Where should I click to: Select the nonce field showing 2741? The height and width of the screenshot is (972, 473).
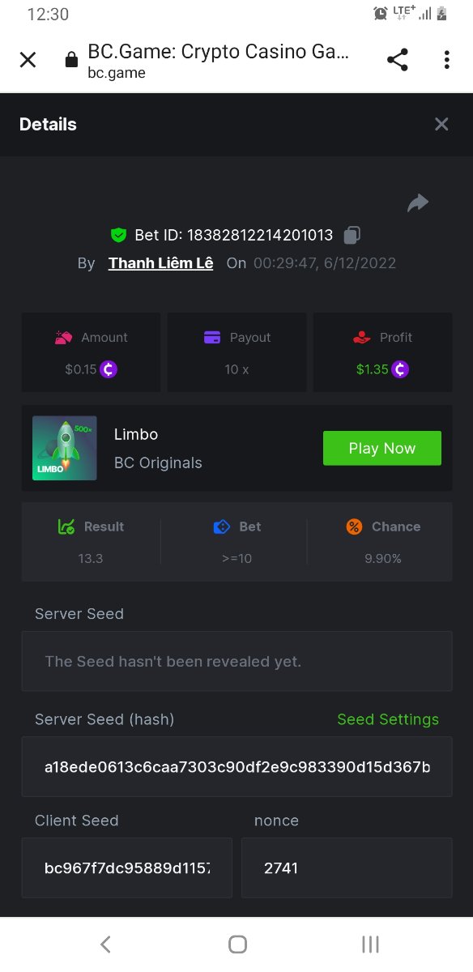347,868
